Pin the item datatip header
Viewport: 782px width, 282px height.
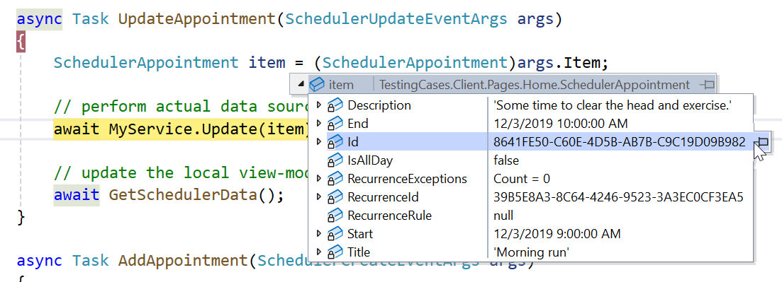tap(707, 85)
